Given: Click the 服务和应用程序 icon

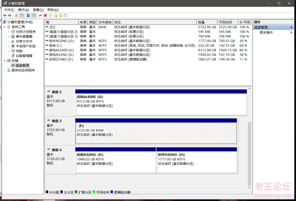Looking at the screenshot, I should point(9,70).
